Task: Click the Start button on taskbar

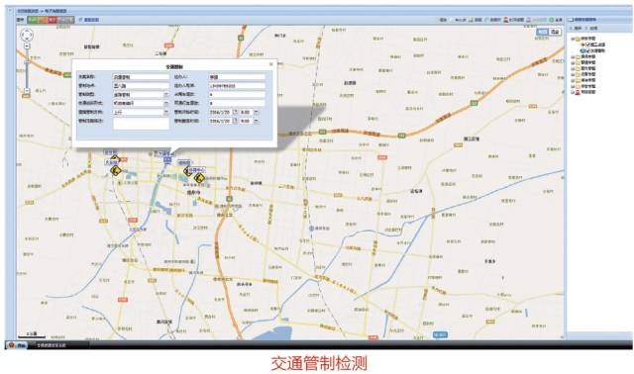Action: coord(17,345)
